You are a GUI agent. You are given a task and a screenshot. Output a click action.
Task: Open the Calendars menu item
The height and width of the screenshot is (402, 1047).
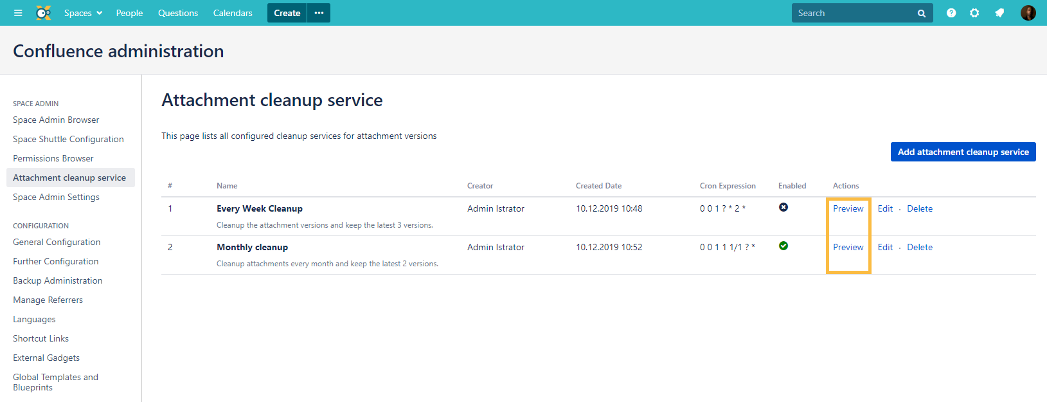point(233,13)
